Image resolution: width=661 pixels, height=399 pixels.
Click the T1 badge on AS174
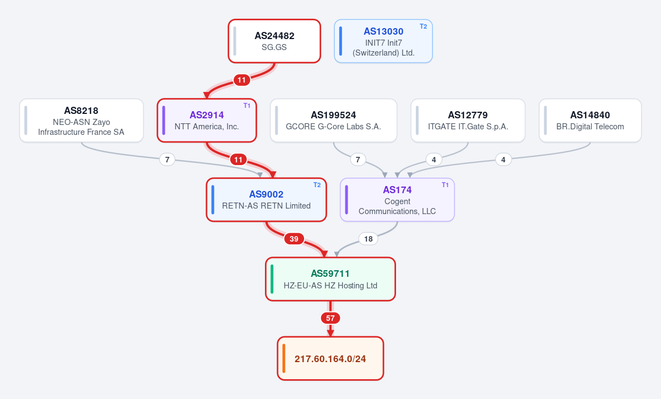coord(445,185)
